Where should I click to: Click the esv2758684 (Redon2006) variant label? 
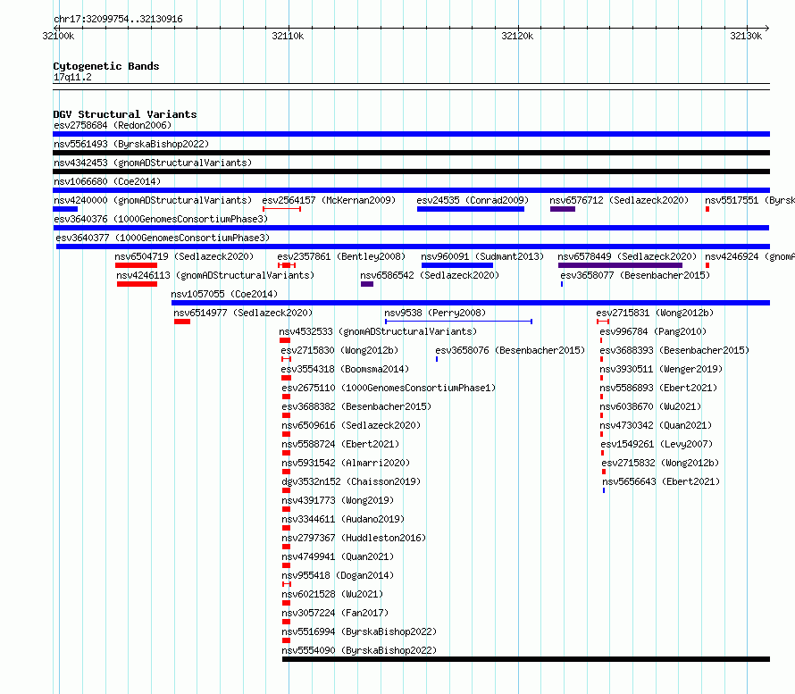(x=113, y=125)
